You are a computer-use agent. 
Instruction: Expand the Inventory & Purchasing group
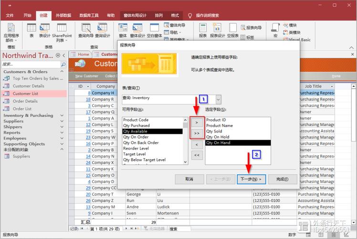click(x=62, y=115)
